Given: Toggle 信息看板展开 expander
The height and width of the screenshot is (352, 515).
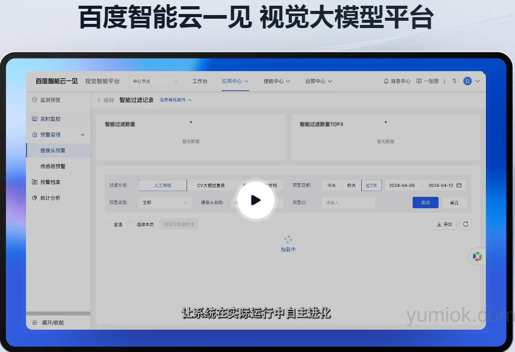Looking at the screenshot, I should click(175, 100).
